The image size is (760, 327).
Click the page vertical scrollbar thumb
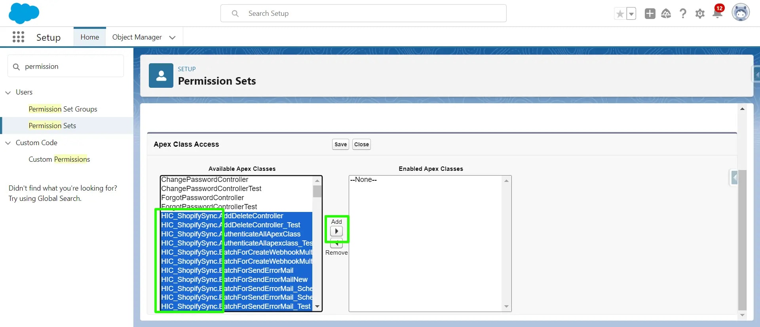743,240
